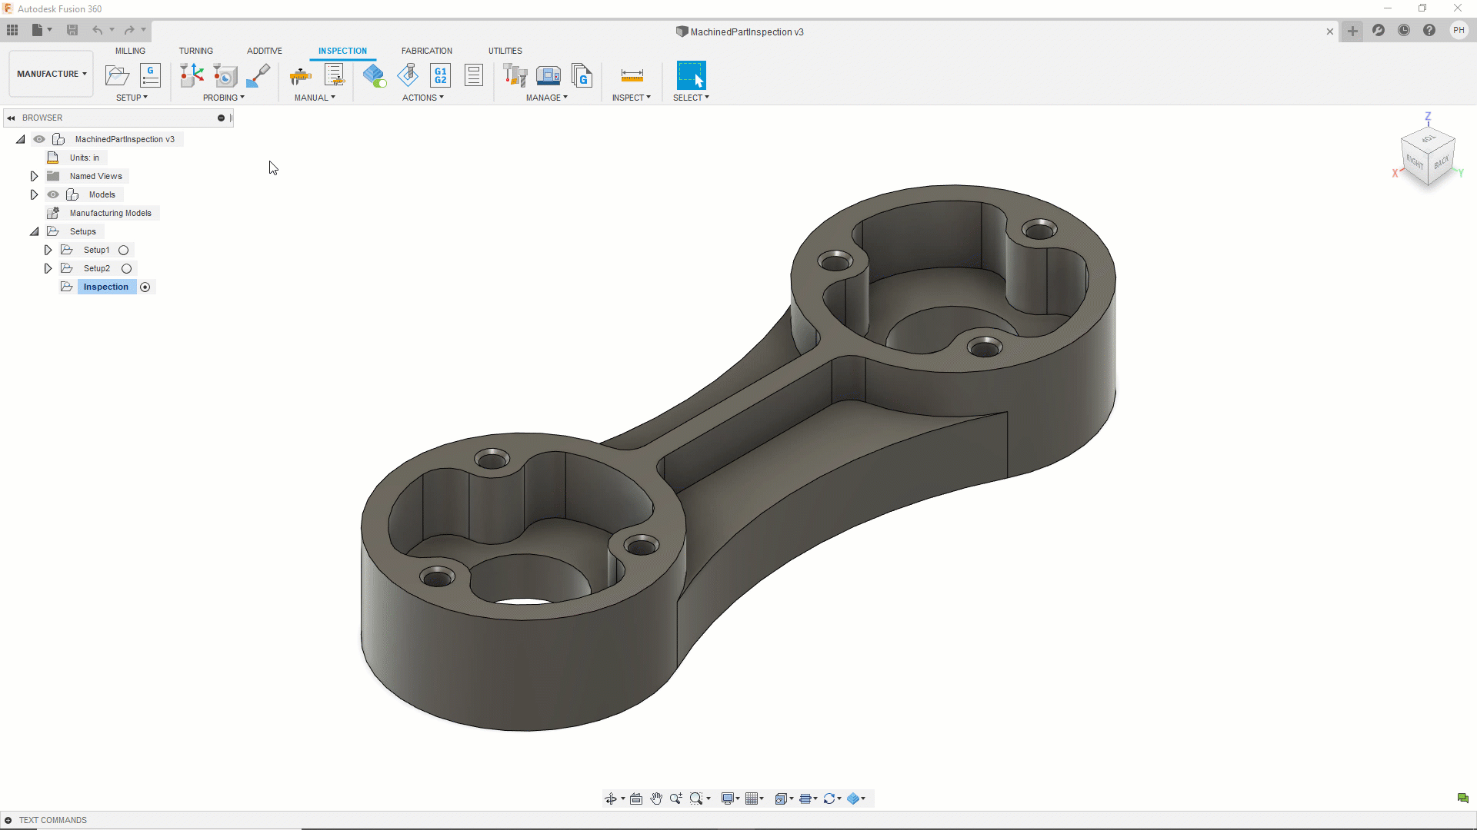The image size is (1477, 830).
Task: Click the New Setup folder icon
Action: point(117,75)
